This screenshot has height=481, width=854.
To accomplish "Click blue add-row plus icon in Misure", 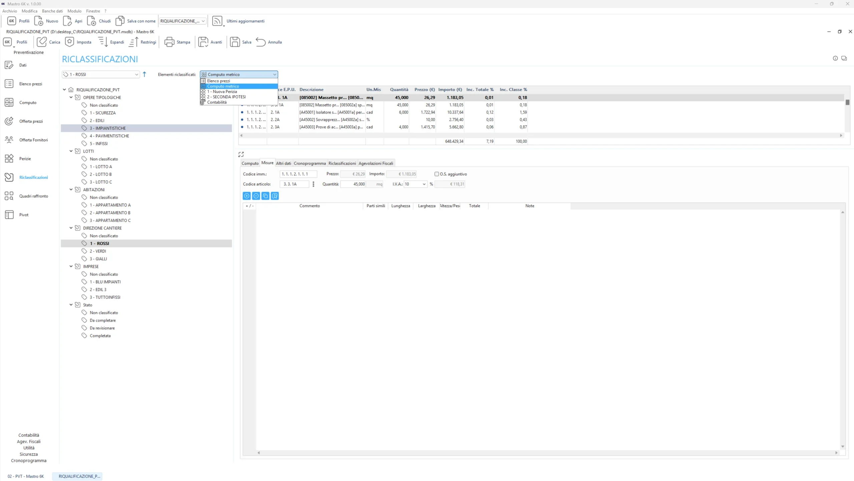I will 247,196.
